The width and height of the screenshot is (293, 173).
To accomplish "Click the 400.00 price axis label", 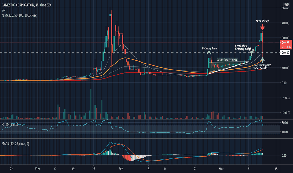I will 286,23.
